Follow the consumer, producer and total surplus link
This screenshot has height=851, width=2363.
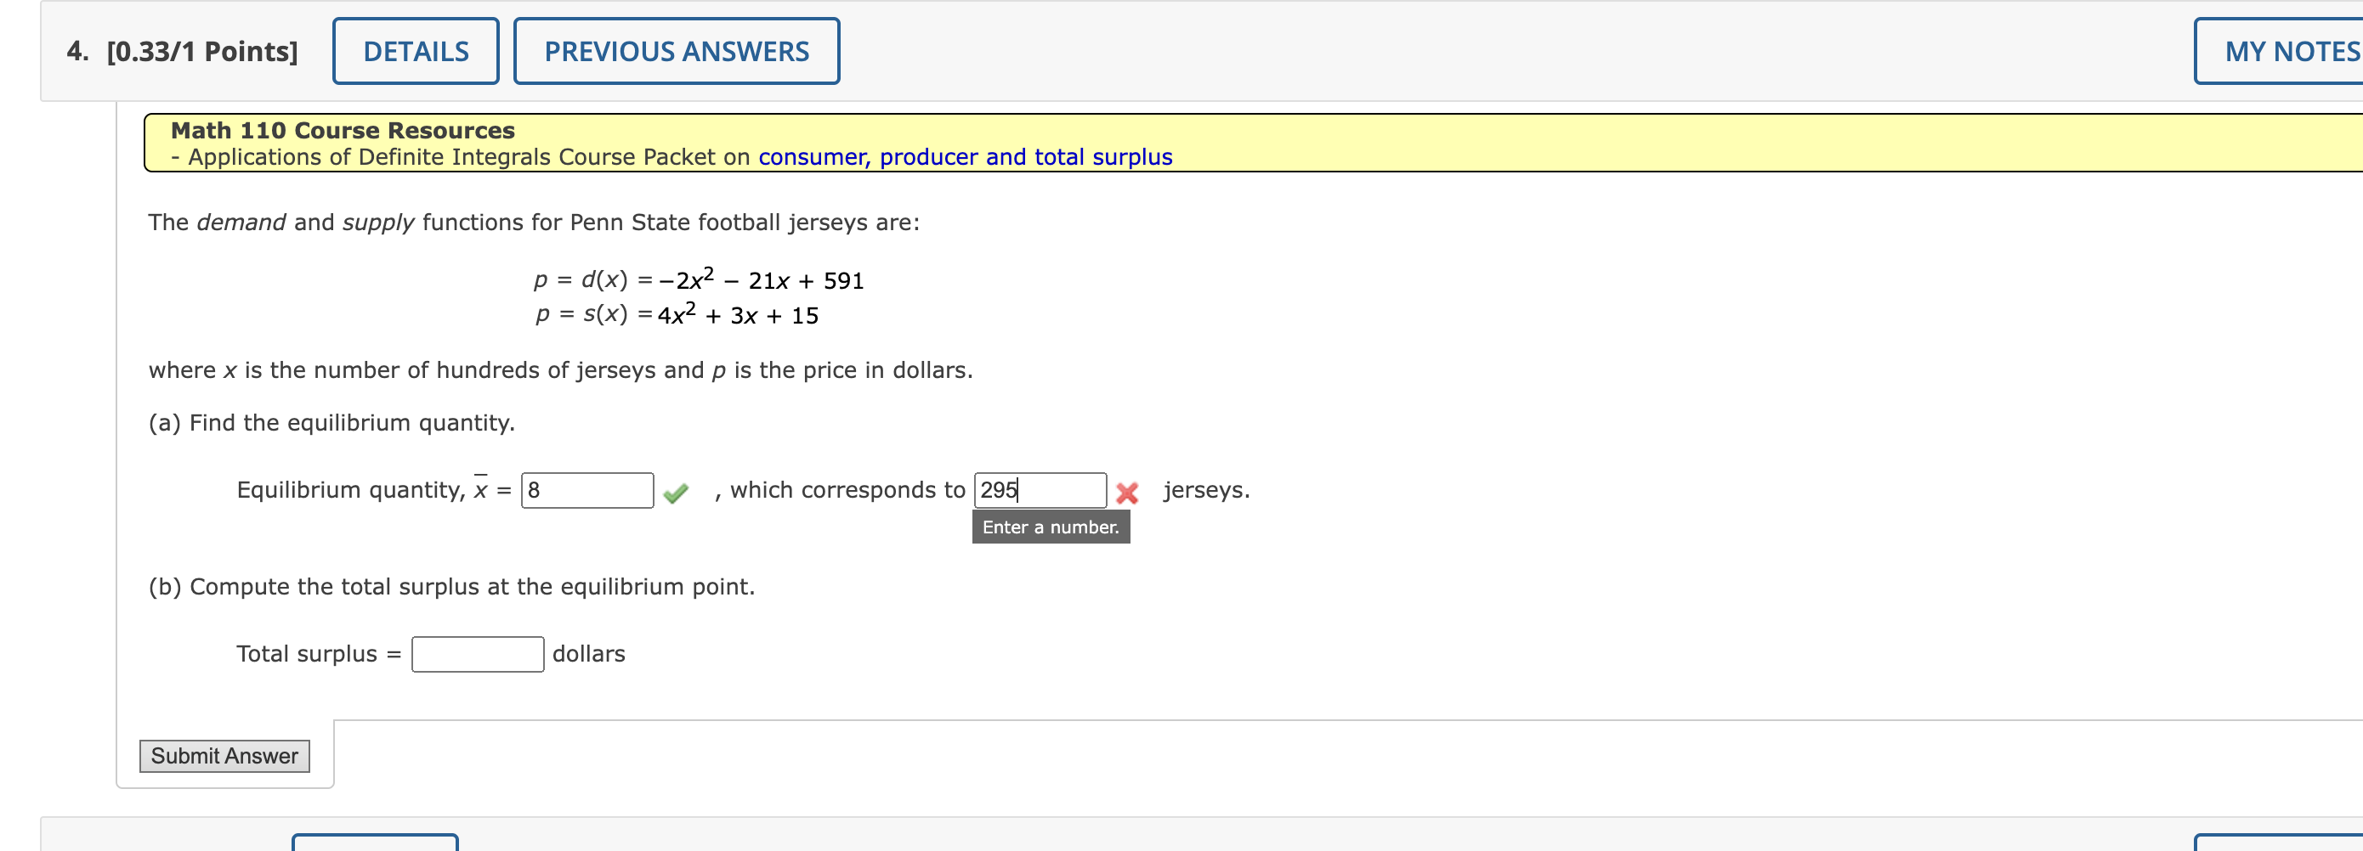tap(965, 157)
